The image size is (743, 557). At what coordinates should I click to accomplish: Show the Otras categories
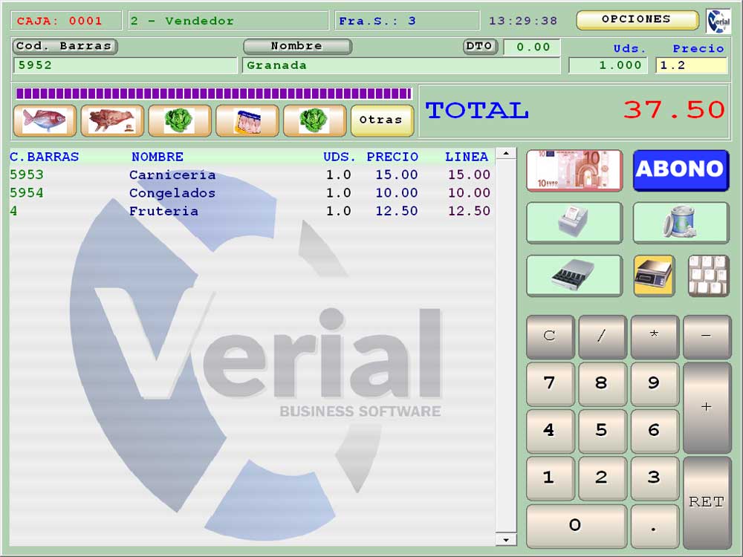[x=382, y=120]
